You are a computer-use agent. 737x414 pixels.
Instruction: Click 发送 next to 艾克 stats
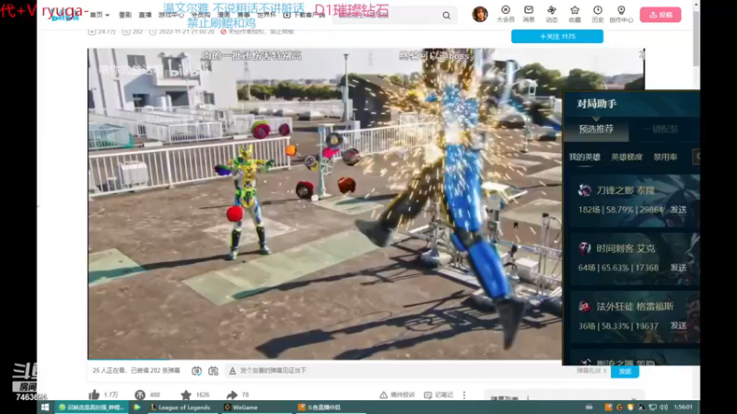678,268
